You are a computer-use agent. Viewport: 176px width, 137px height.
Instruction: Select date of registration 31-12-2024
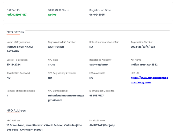point(13,64)
